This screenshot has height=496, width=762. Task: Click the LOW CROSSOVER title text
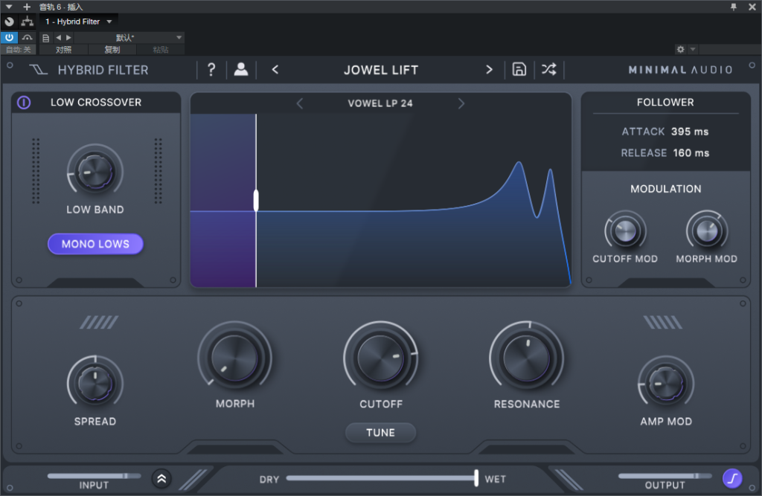tap(96, 103)
